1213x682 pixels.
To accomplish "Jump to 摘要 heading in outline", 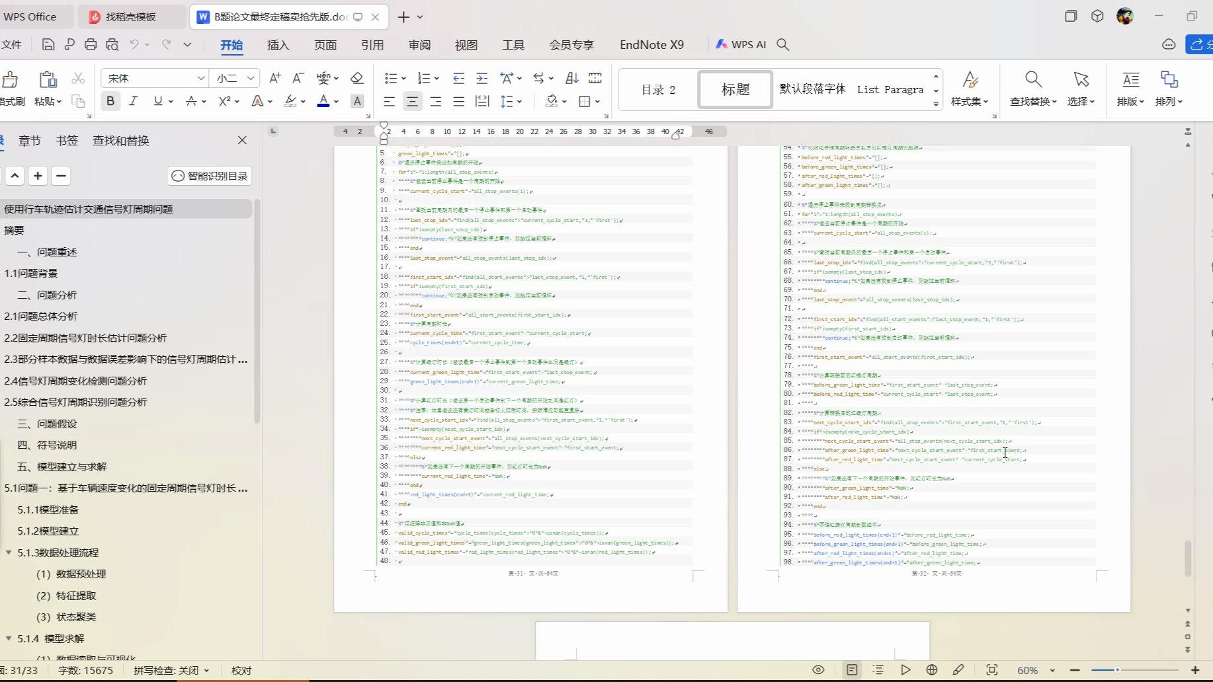I will 14,230.
